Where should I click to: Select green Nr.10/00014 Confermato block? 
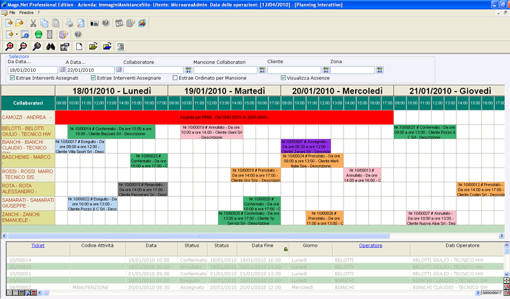[112, 131]
